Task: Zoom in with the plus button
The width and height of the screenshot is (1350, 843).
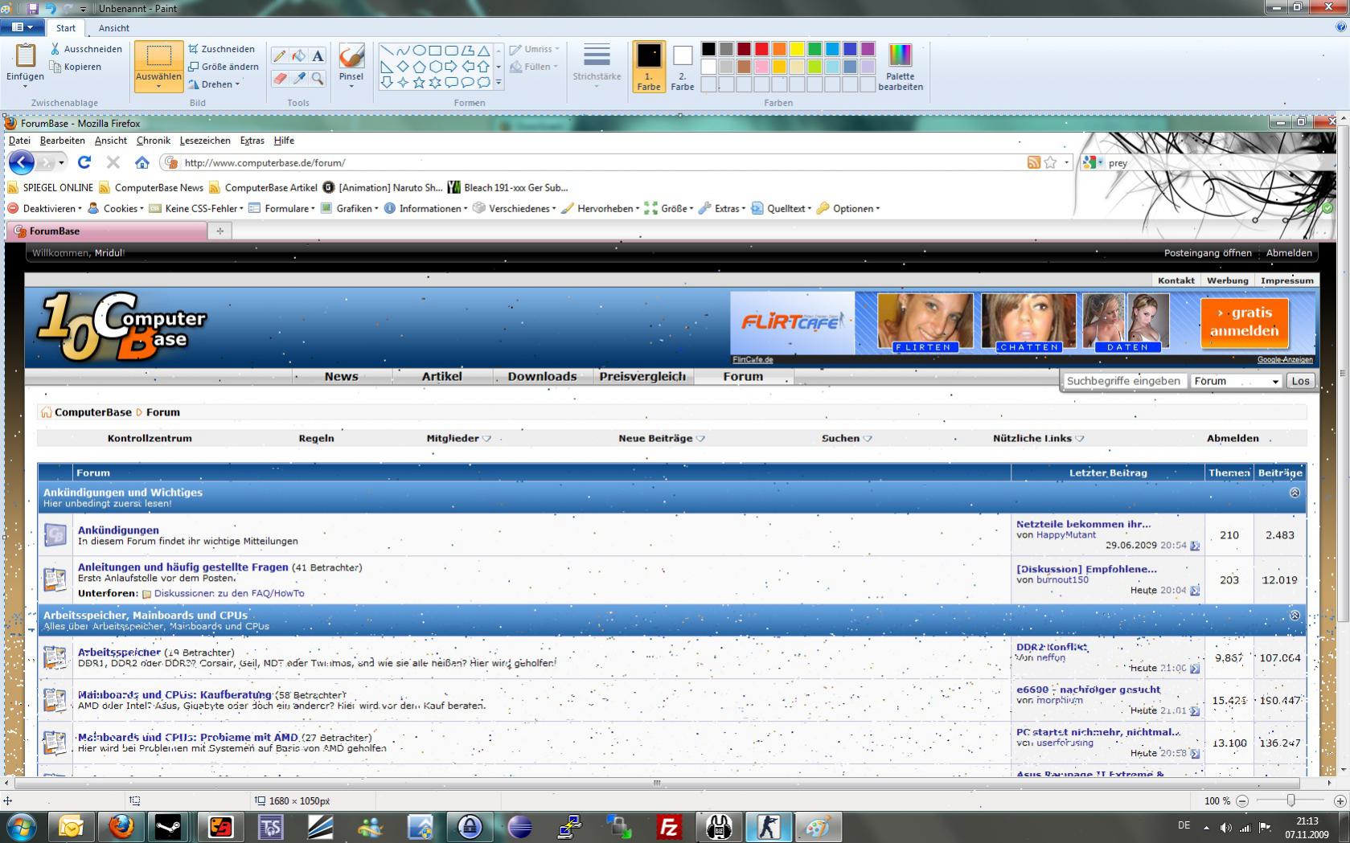Action: [1340, 801]
